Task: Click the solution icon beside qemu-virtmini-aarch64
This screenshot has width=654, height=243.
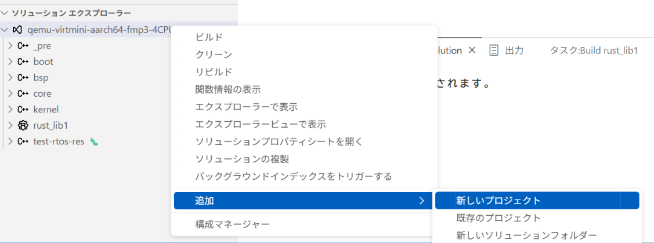Action: (x=17, y=30)
